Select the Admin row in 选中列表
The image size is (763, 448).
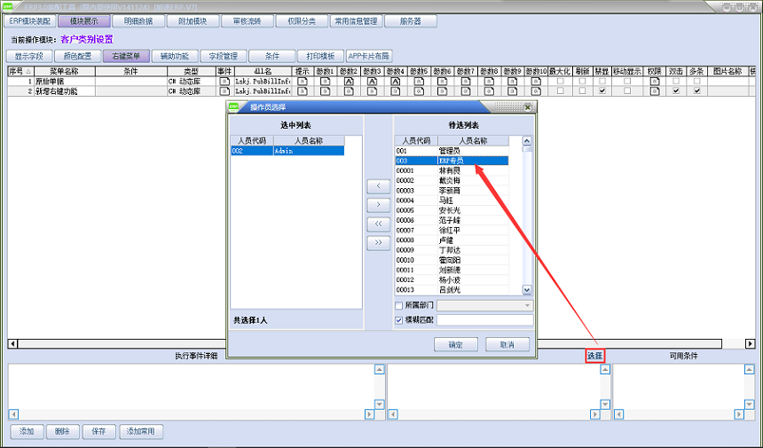pyautogui.click(x=287, y=151)
